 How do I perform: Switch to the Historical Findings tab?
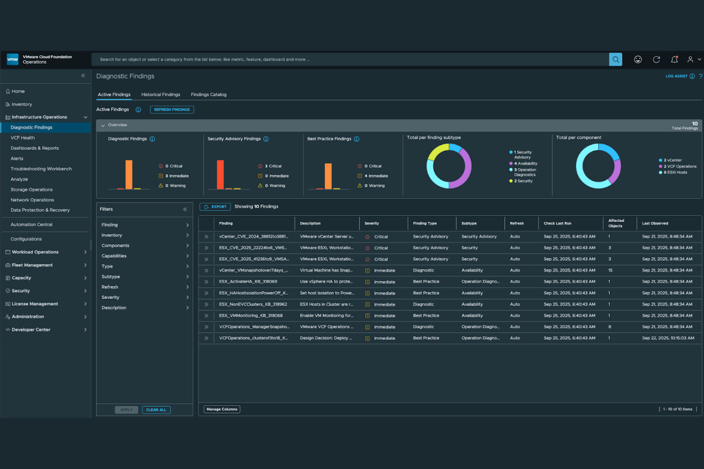(160, 94)
